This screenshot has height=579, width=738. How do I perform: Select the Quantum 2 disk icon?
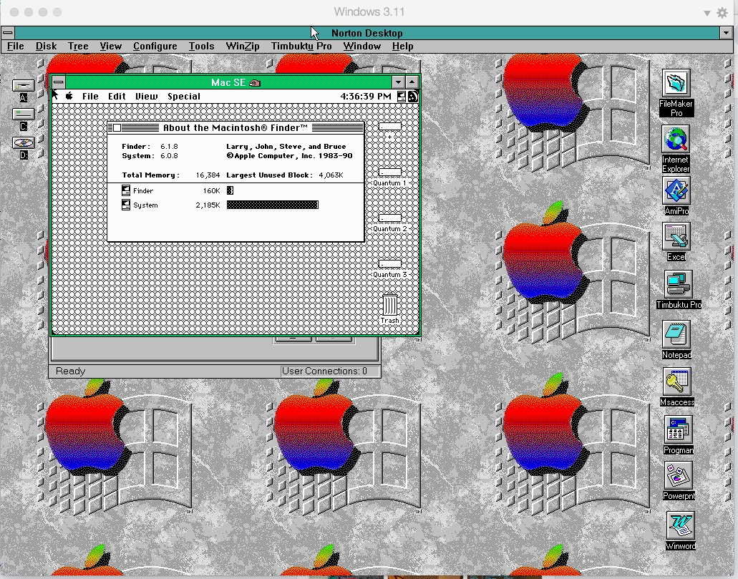[389, 218]
